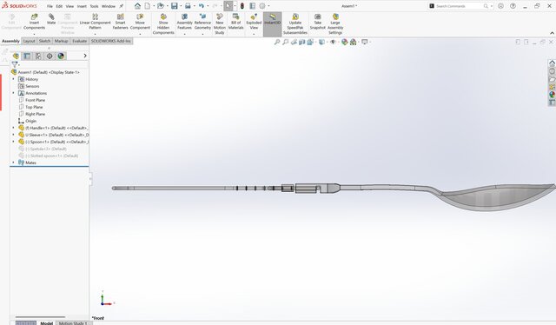Select the Mate tool

coord(51,19)
